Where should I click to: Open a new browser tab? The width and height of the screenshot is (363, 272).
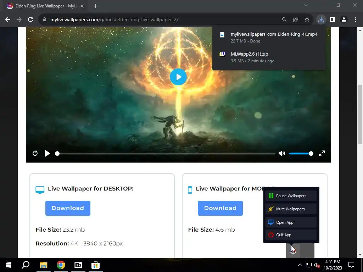point(96,6)
